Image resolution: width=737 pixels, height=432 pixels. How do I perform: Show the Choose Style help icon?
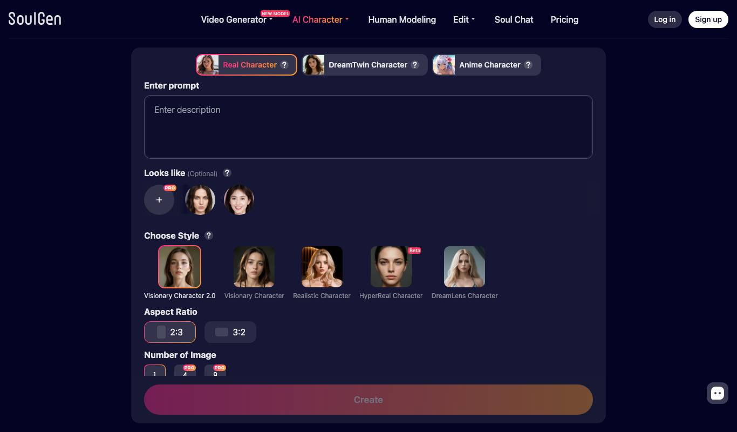pos(209,235)
